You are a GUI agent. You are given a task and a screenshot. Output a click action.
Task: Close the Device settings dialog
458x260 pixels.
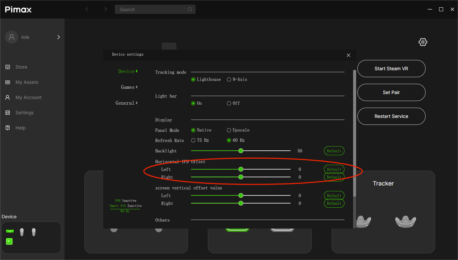pos(348,55)
